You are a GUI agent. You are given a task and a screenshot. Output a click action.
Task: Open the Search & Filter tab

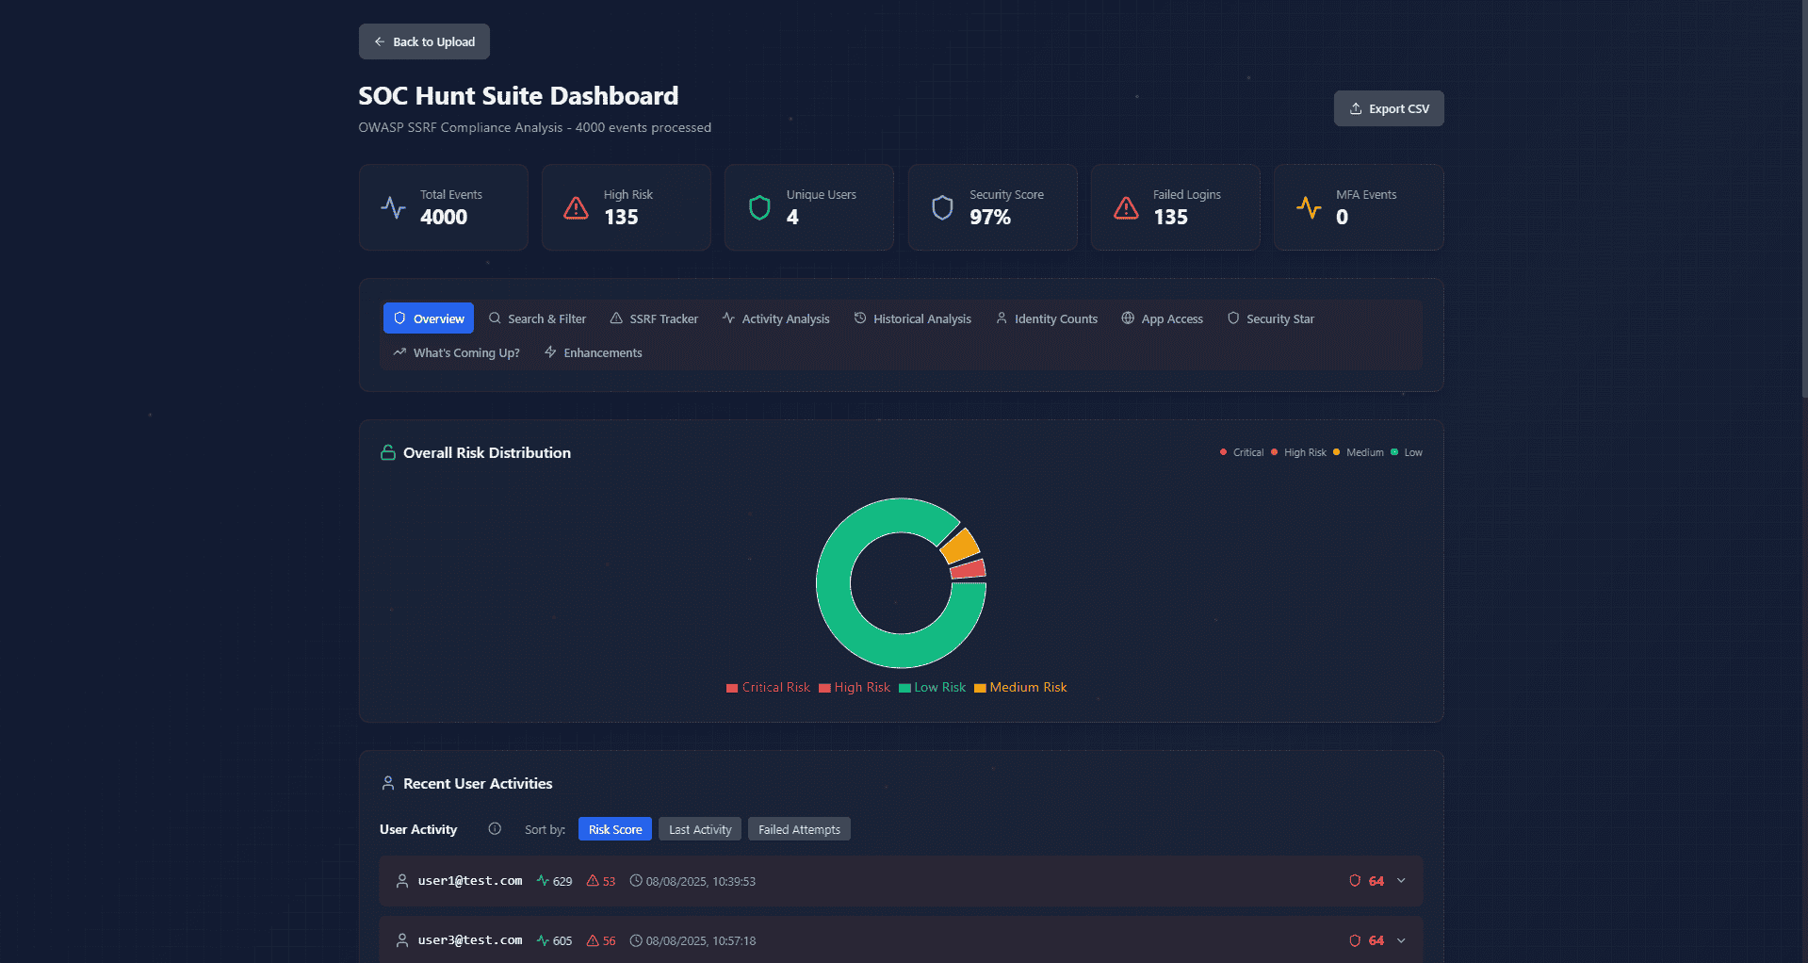pos(537,319)
